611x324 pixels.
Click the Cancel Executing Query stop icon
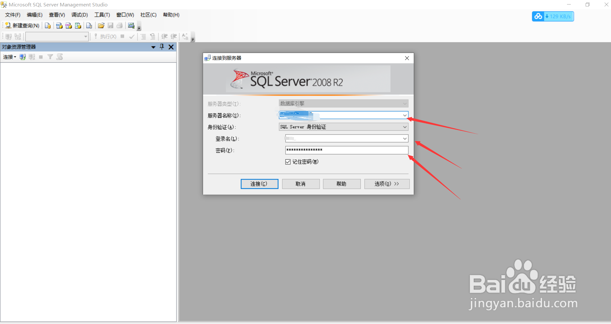coord(122,37)
